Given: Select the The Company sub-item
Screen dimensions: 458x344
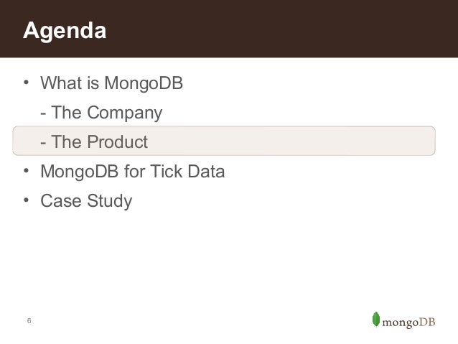Looking at the screenshot, I should 101,113.
